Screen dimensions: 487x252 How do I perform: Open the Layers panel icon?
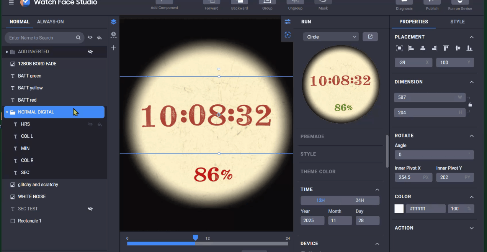(113, 22)
